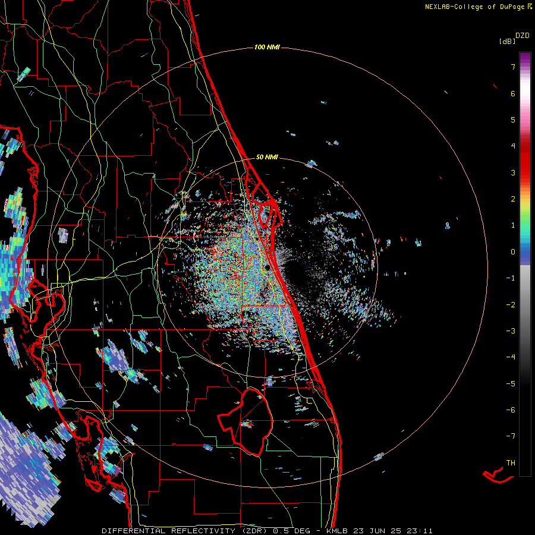Viewport: 535px width, 535px height.
Task: Click the '23:11' scan time in the caption
Action: (x=421, y=531)
